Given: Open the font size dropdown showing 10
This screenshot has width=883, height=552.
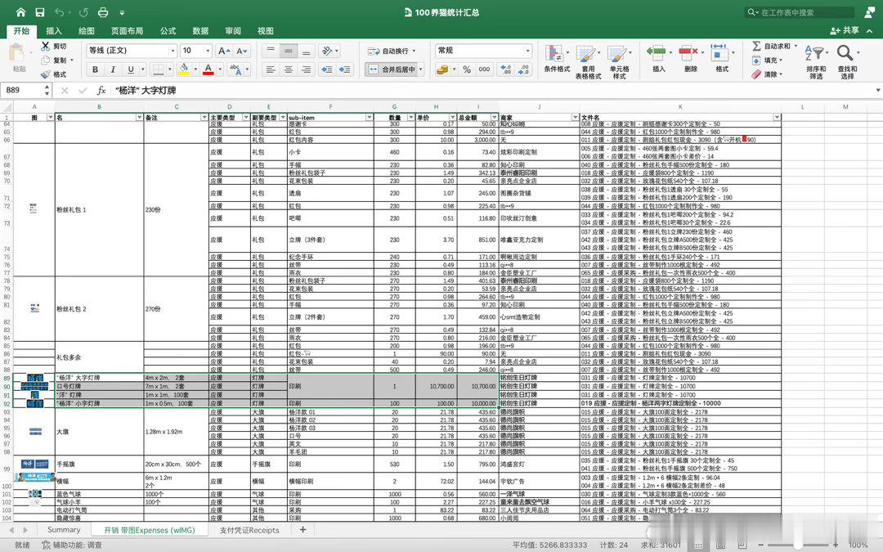Looking at the screenshot, I should point(207,51).
